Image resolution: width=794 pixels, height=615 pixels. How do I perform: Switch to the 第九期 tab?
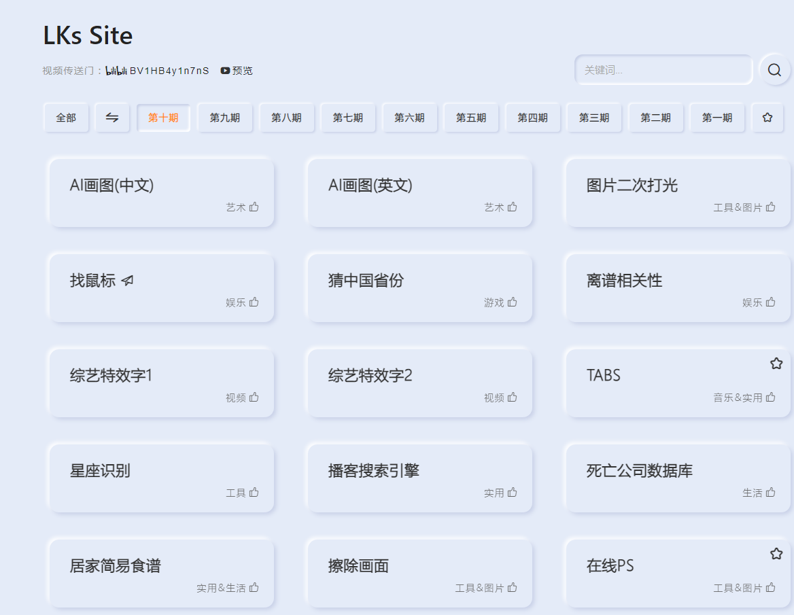click(225, 118)
